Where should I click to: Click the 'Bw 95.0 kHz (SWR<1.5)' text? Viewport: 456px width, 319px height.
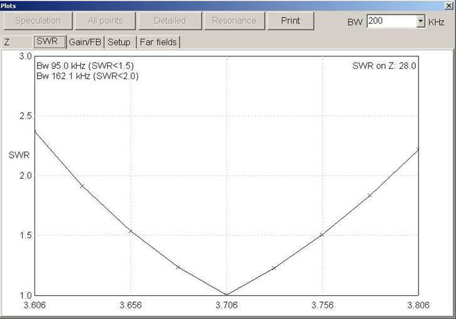[85, 66]
